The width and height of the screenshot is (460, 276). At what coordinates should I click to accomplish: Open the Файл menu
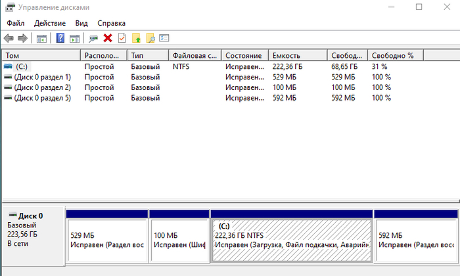[16, 23]
